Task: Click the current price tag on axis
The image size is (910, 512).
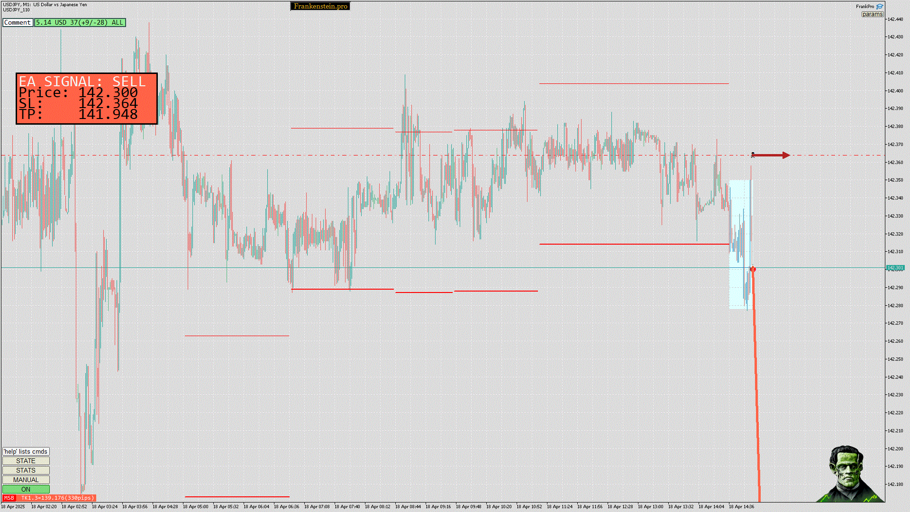Action: 895,268
